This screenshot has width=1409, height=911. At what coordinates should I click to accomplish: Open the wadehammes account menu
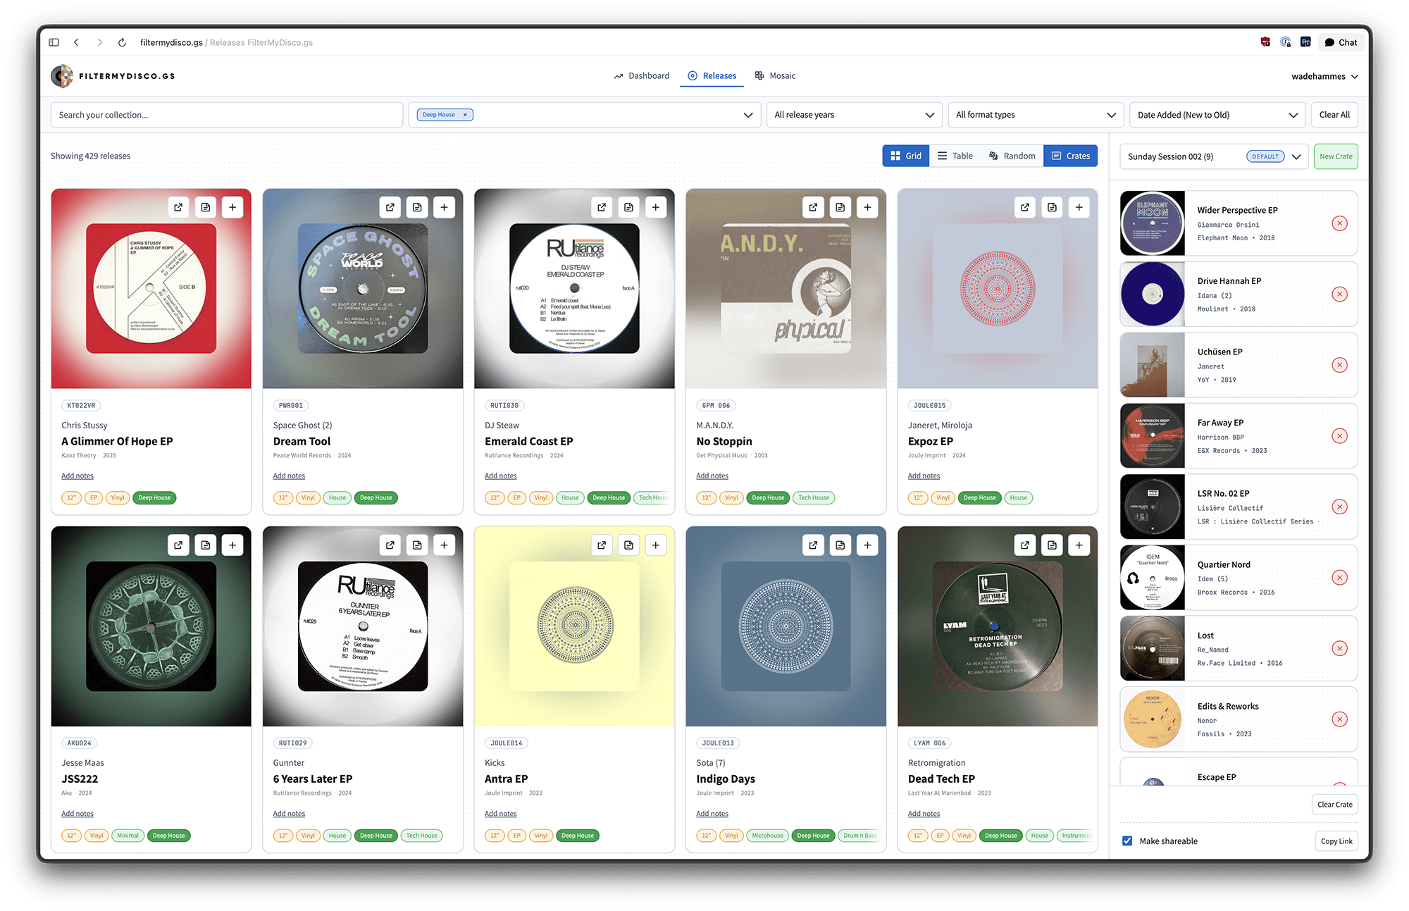1324,76
